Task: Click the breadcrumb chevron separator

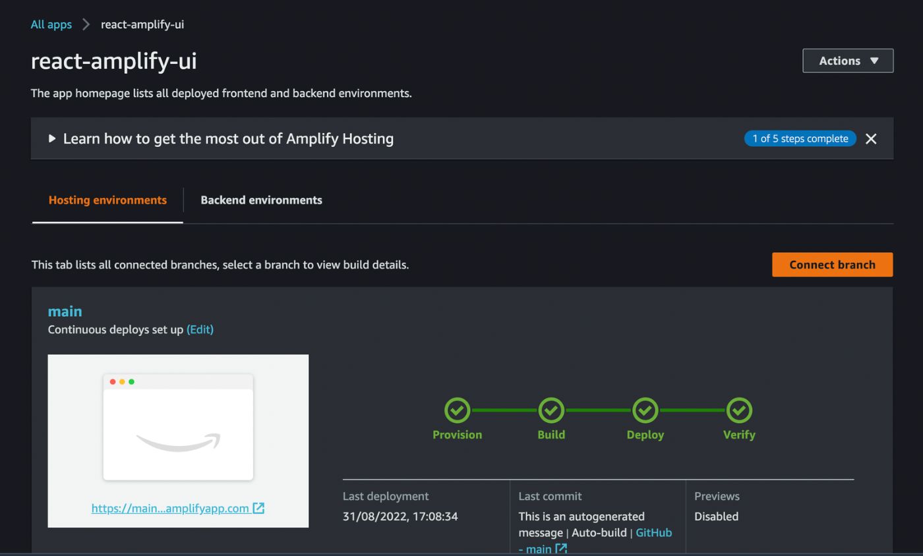Action: [86, 24]
